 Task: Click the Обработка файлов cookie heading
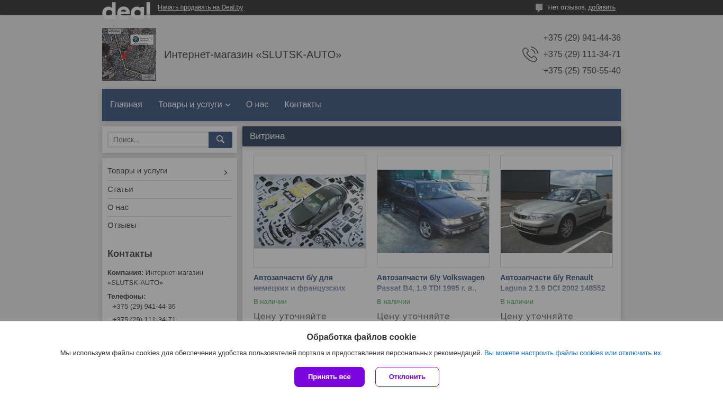[x=361, y=337]
